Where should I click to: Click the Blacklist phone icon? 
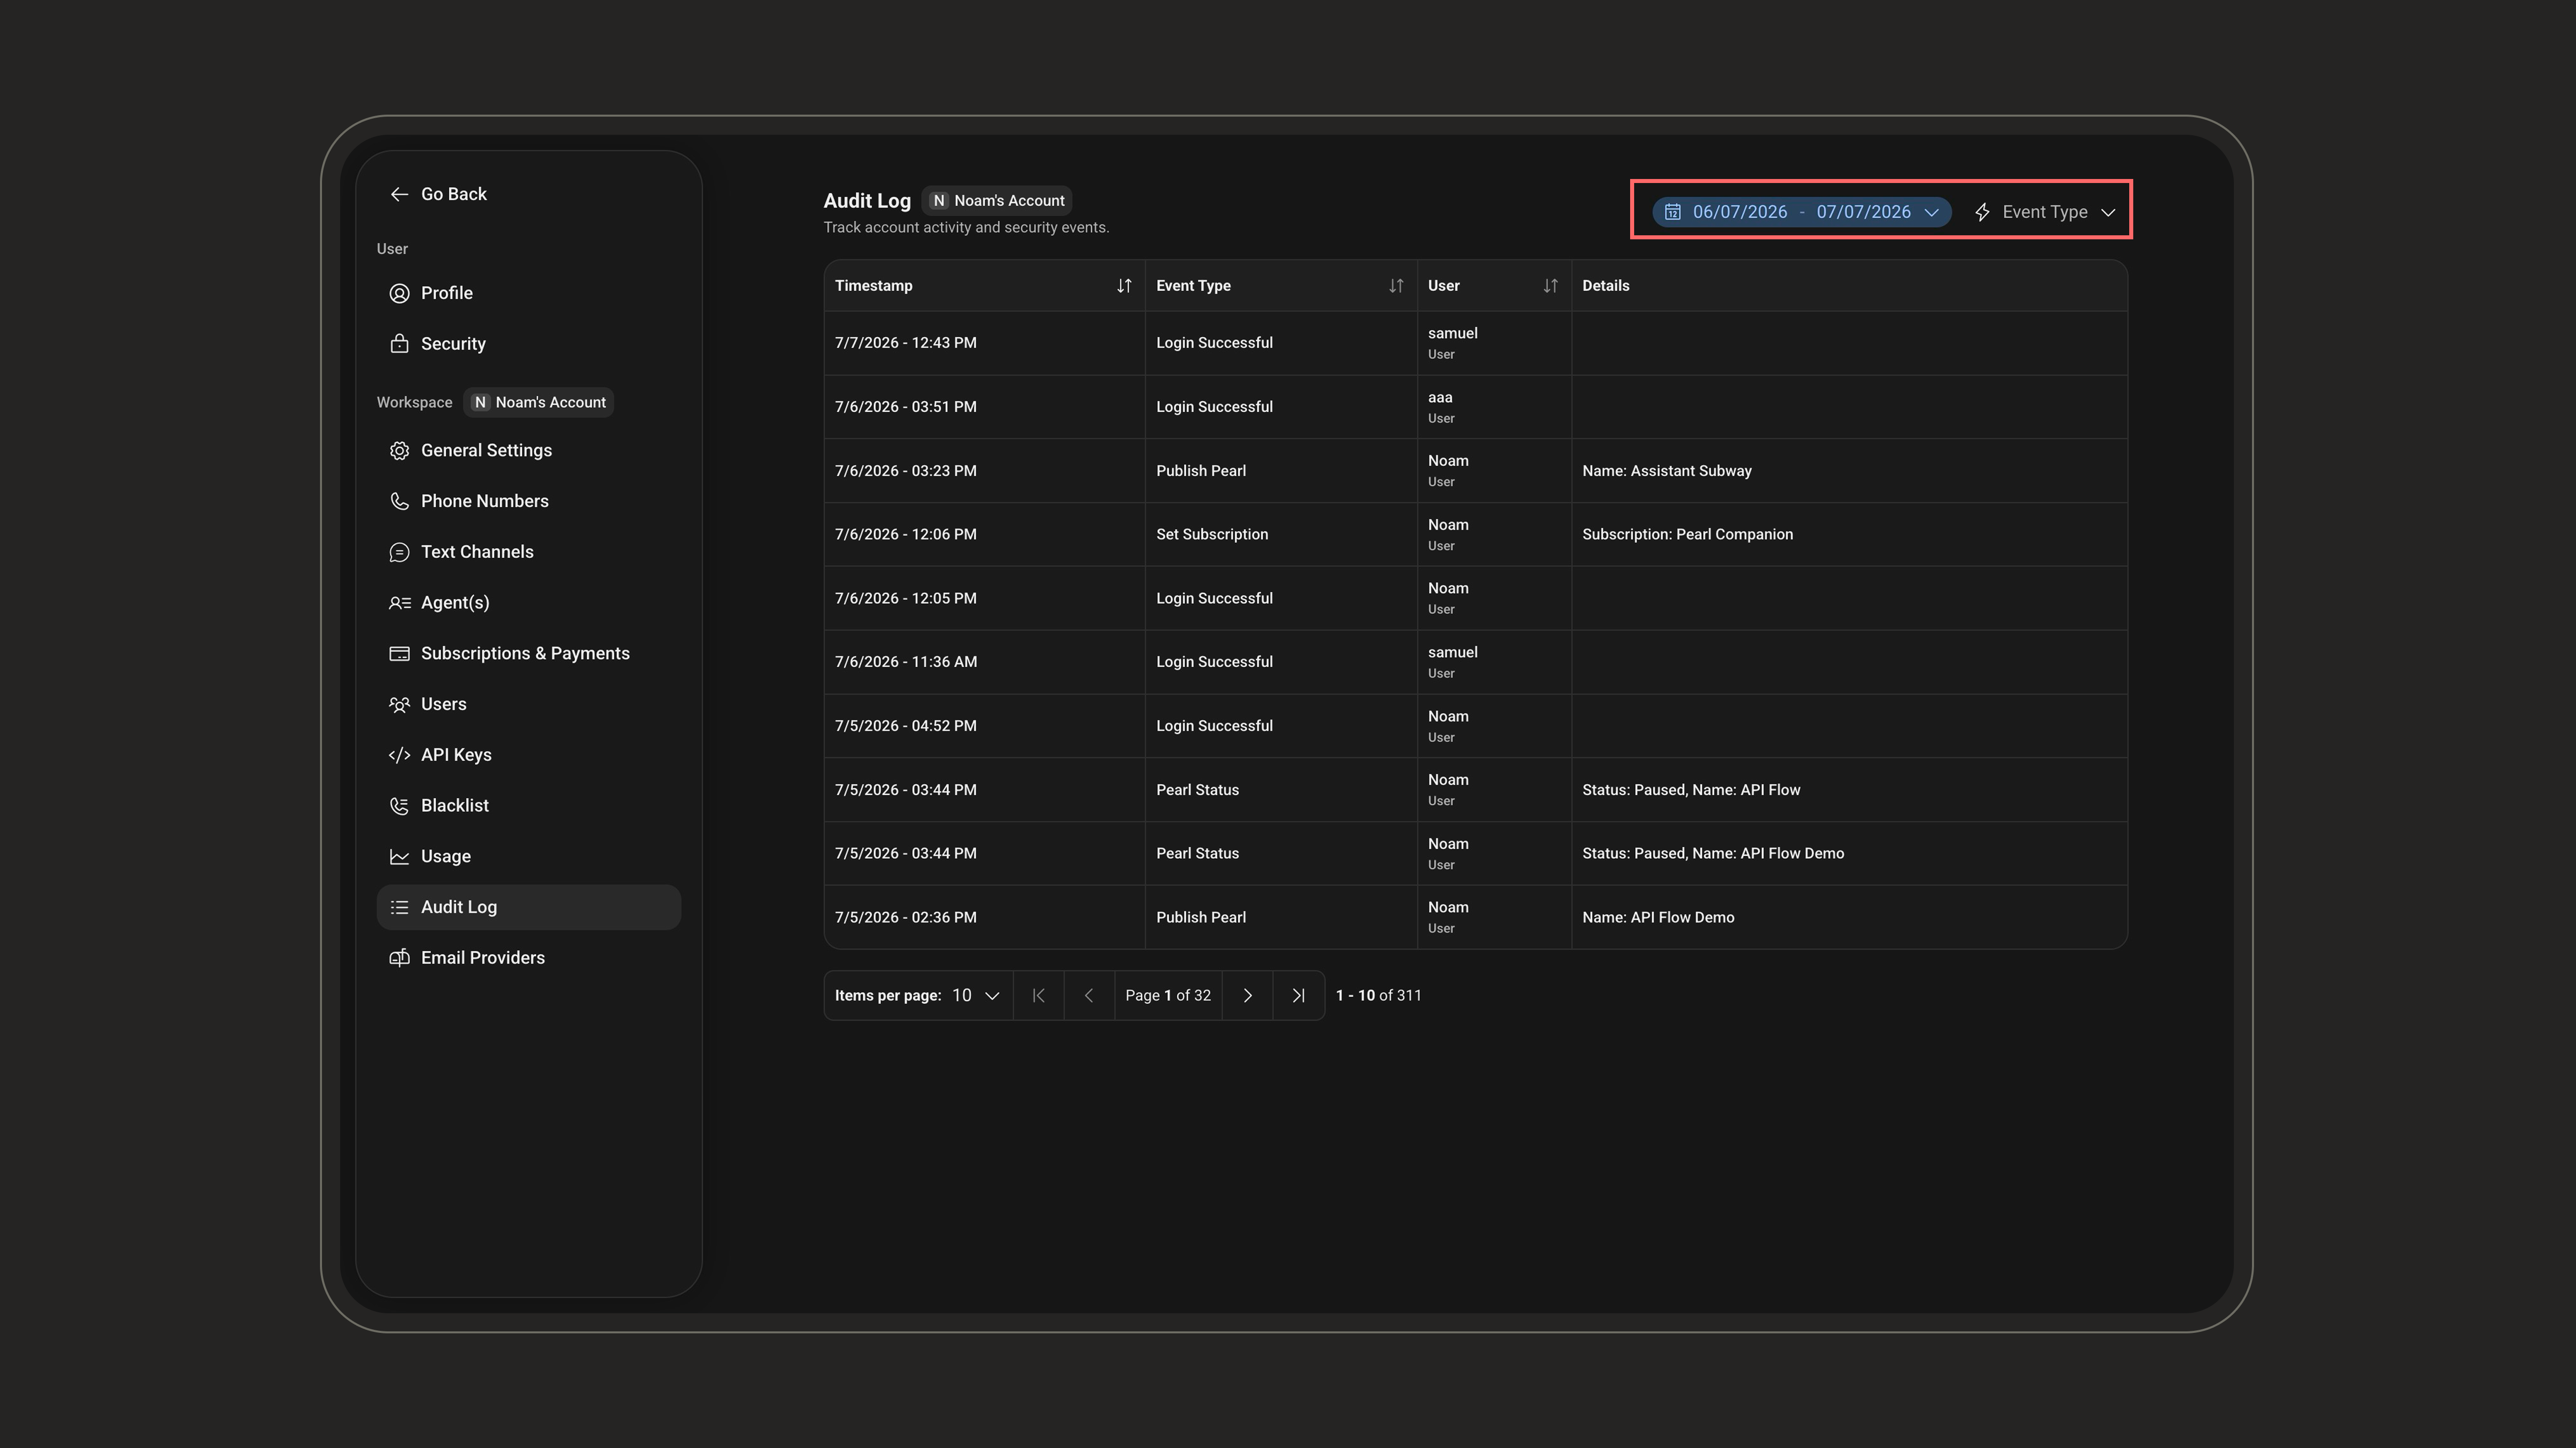[399, 805]
